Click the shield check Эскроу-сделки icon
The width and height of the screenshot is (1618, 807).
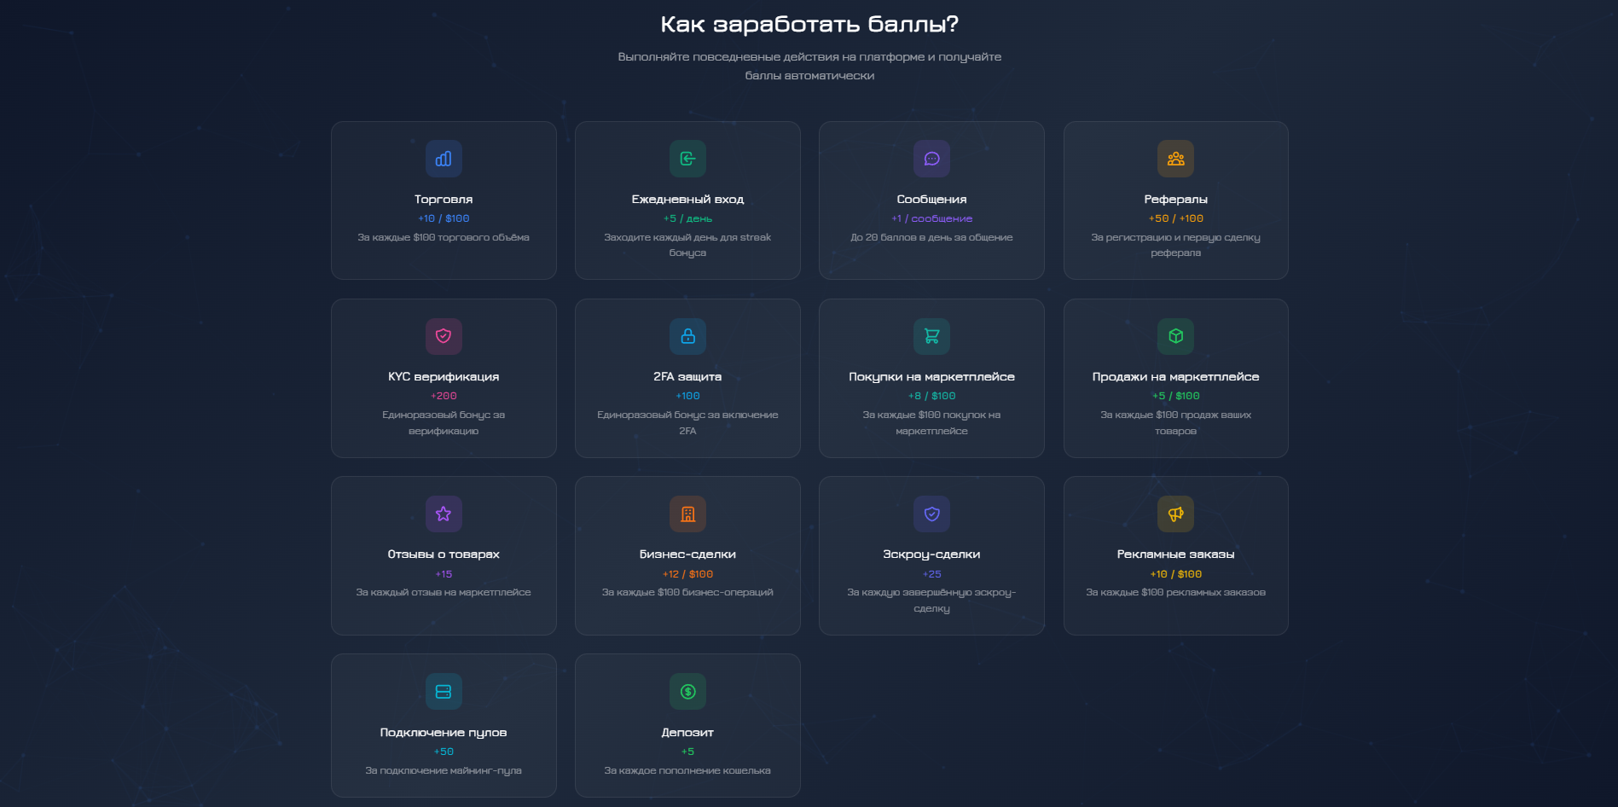[931, 514]
